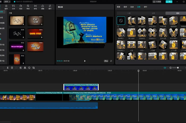186x123 pixels.
Task: Apply the 缩小旋转 animation
Action: point(132,33)
